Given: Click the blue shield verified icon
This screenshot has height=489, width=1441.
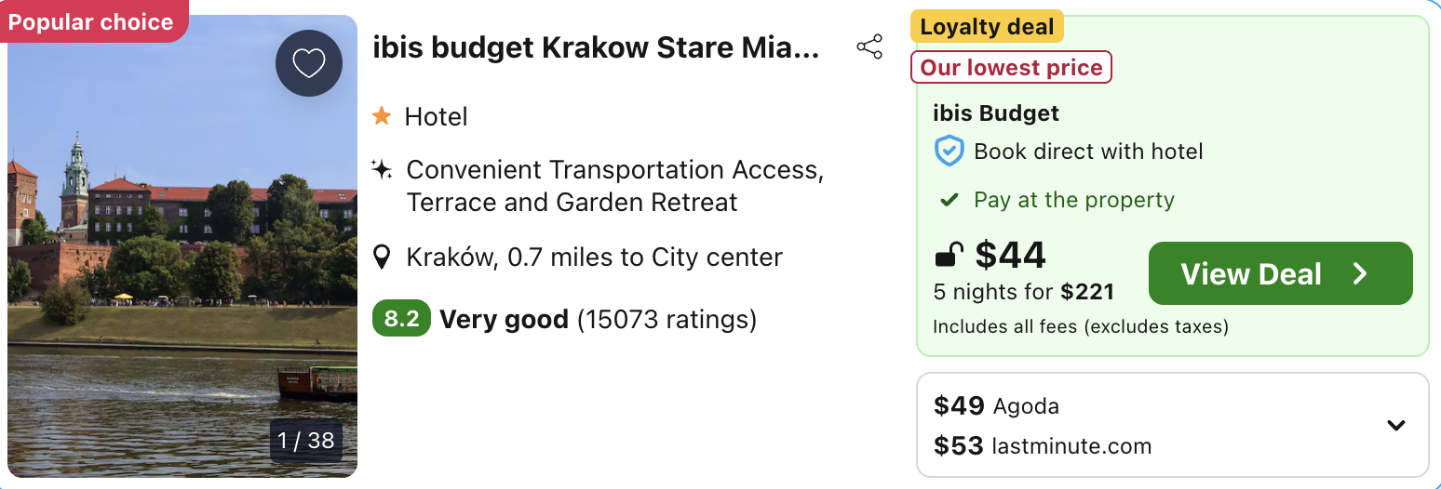Looking at the screenshot, I should point(949,151).
